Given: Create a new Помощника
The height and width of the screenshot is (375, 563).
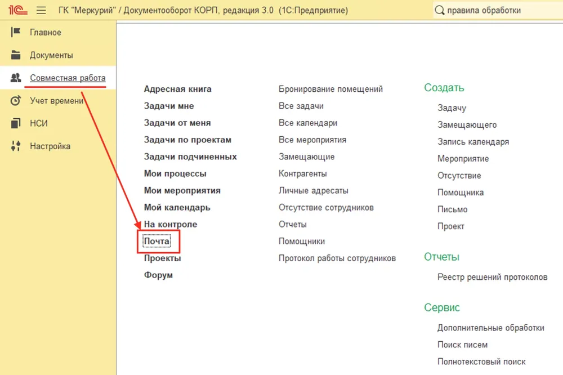Looking at the screenshot, I should (461, 192).
